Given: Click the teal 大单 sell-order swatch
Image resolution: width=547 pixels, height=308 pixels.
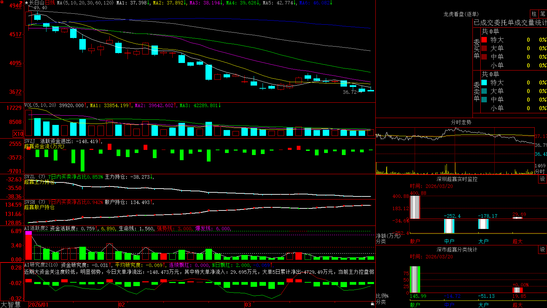Looking at the screenshot, I should click(484, 91).
